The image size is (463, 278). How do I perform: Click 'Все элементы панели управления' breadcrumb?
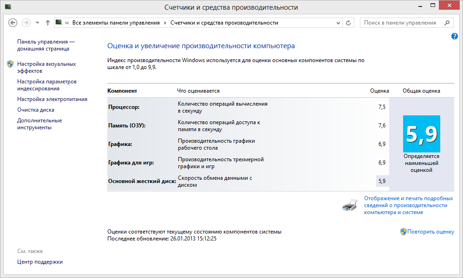click(116, 23)
